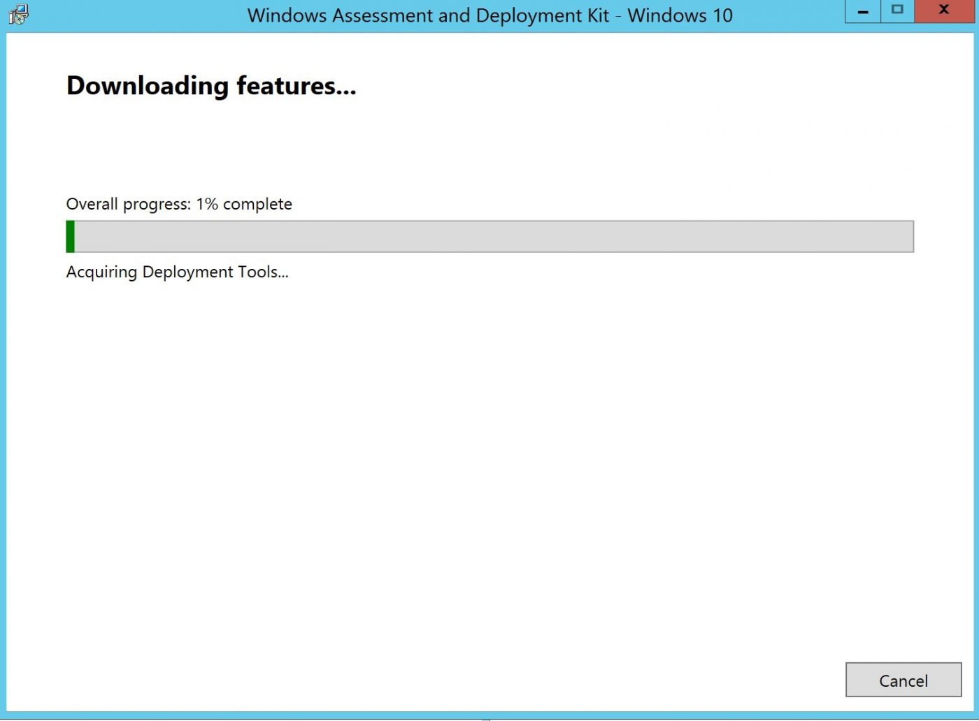Select the Windows Installer disc icon
The width and height of the screenshot is (979, 721).
pos(19,13)
